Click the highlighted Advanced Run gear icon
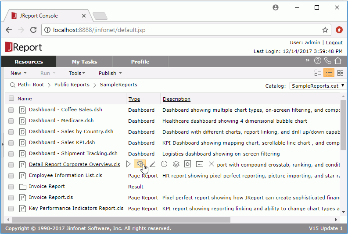348x234 pixels. pyautogui.click(x=140, y=164)
